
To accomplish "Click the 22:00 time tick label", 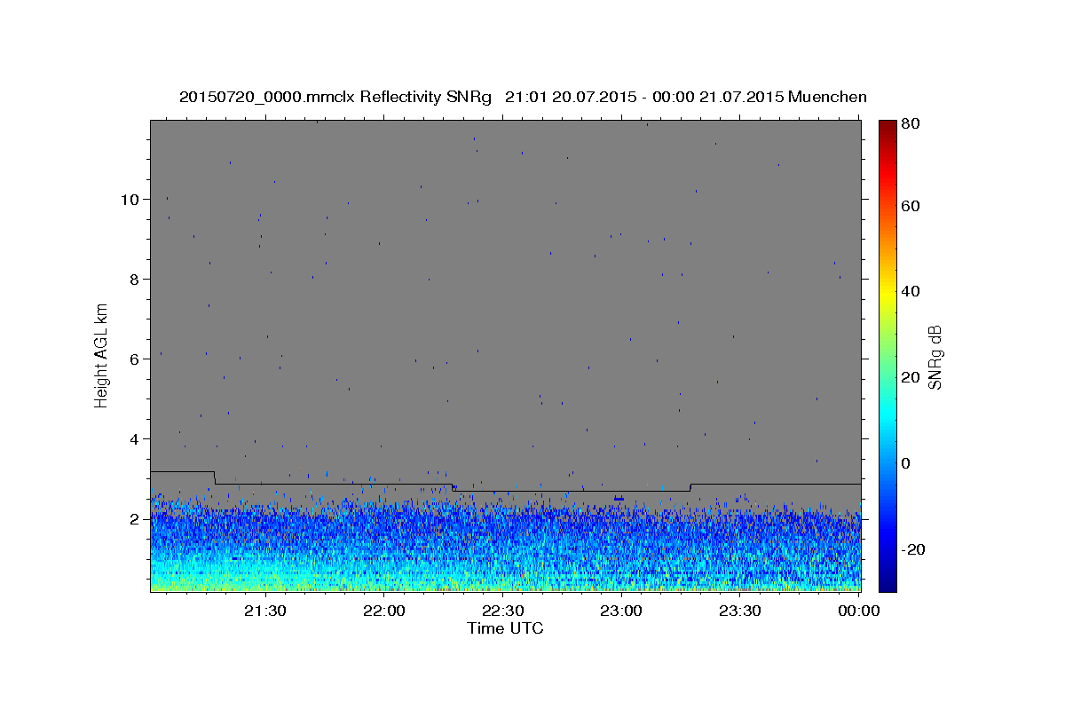I will click(384, 611).
